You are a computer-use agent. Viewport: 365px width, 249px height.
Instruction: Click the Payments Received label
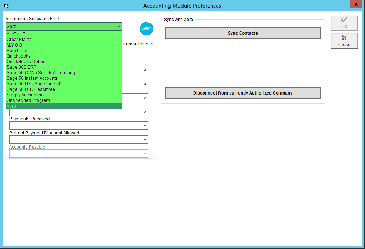click(30, 119)
